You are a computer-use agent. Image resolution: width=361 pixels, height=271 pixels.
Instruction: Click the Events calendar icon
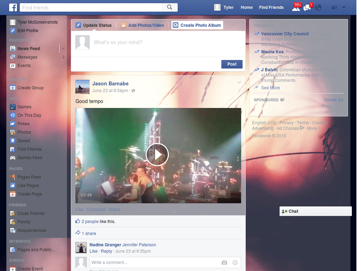(13, 65)
